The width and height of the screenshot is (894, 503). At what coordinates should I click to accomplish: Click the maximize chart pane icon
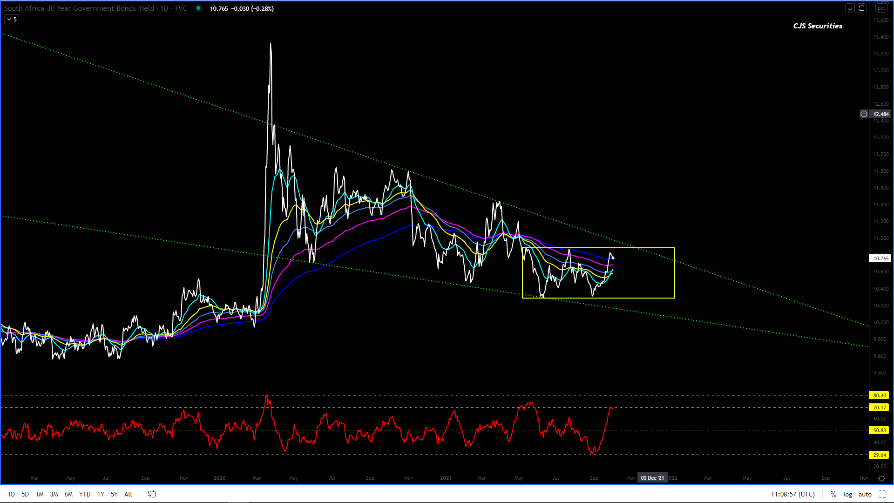pos(861,8)
